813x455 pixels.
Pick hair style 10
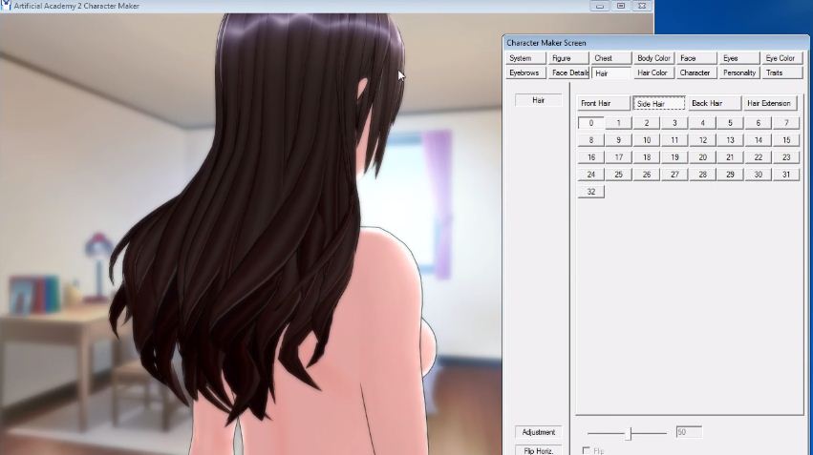[x=647, y=140]
